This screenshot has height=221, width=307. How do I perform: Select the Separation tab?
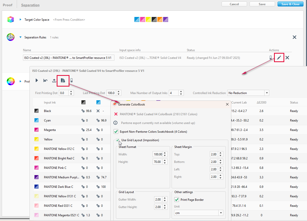[30, 5]
